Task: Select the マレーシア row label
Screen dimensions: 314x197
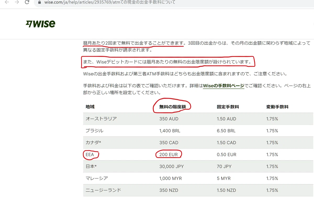Action: (97, 178)
